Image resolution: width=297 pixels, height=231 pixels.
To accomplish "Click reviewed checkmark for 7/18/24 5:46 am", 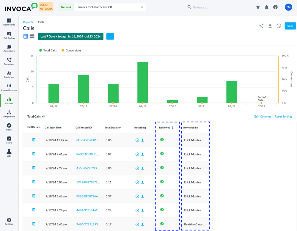I will click(x=162, y=196).
